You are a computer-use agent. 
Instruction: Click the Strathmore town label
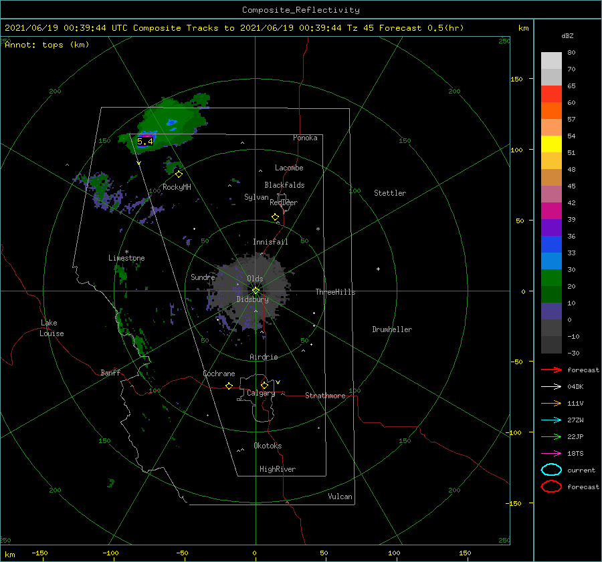[325, 396]
